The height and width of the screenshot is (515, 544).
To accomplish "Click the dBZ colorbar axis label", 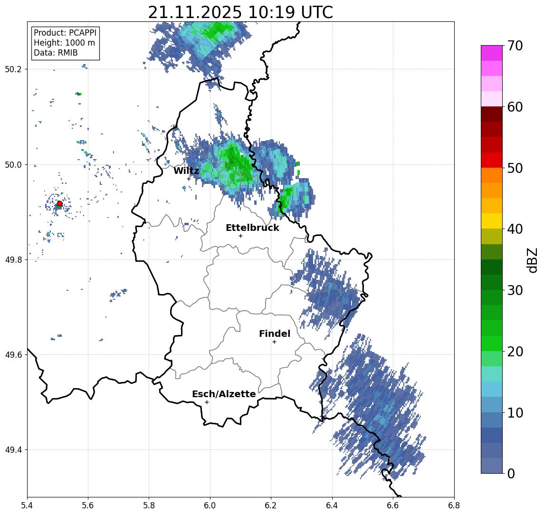I will point(532,260).
